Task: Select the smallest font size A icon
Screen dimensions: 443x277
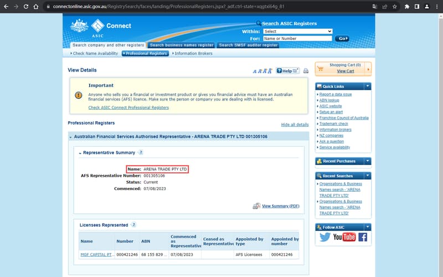Action: click(255, 71)
